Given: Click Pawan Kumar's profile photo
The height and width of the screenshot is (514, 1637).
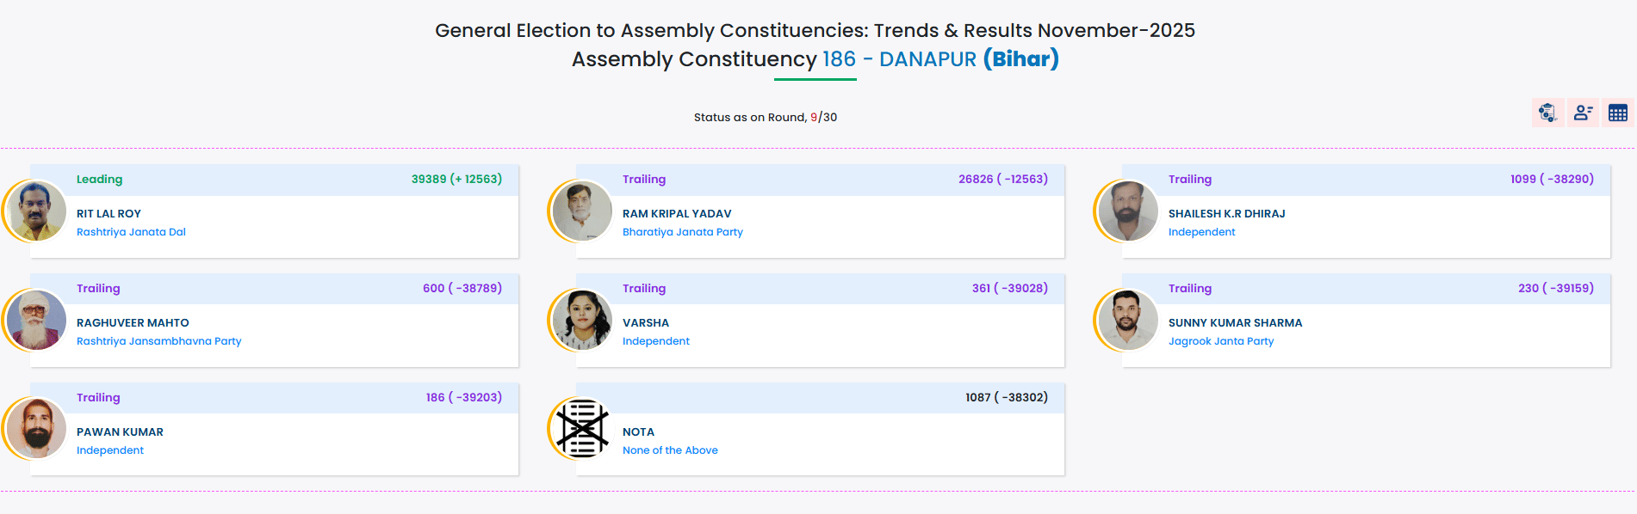Looking at the screenshot, I should click(36, 428).
